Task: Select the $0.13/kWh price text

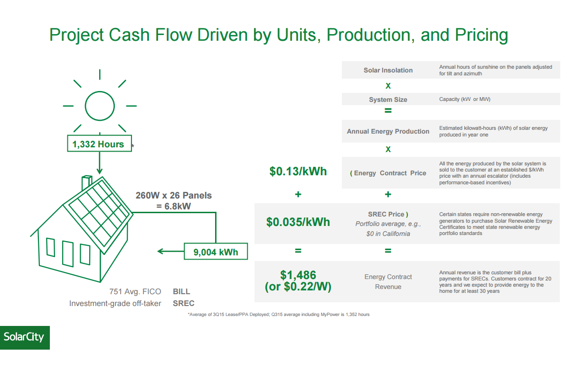Action: pyautogui.click(x=298, y=171)
